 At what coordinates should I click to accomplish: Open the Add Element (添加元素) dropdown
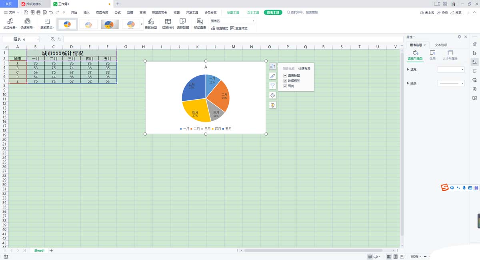10,24
